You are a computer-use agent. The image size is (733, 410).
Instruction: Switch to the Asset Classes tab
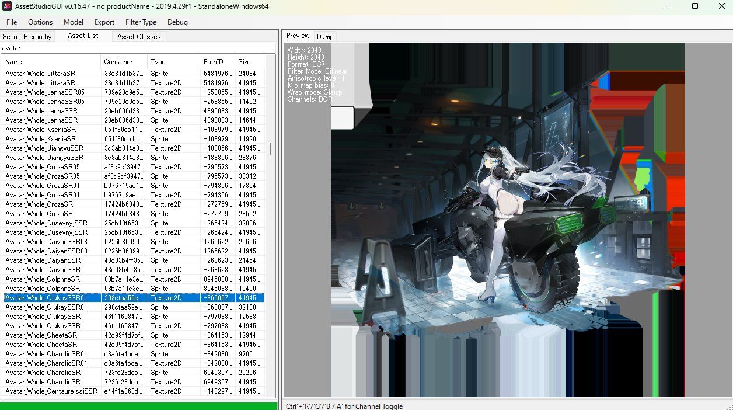(139, 37)
